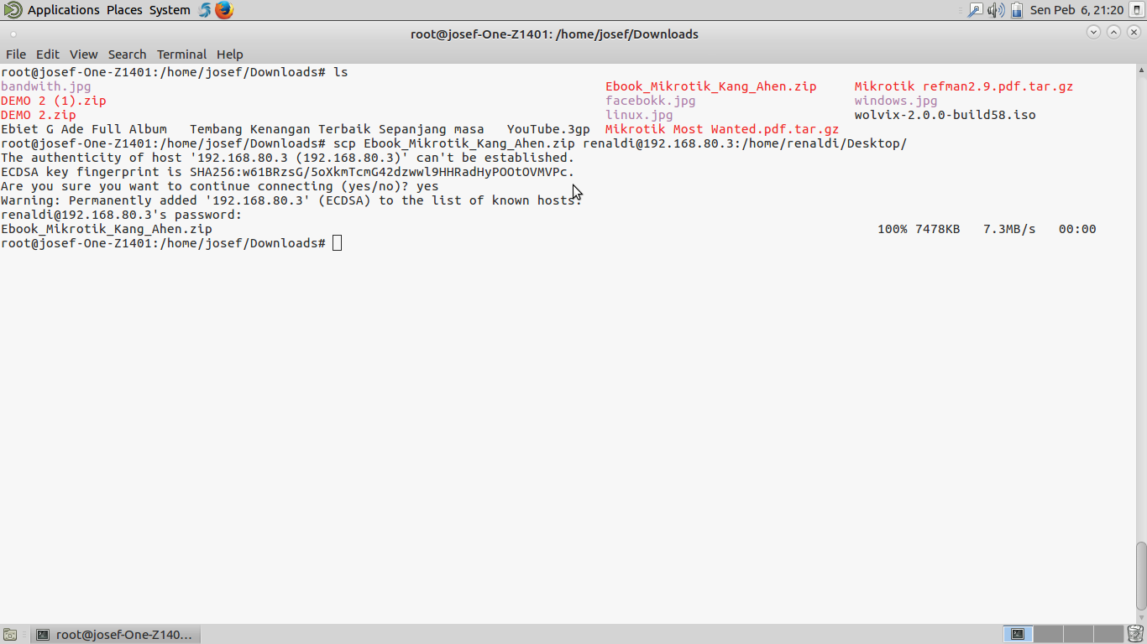This screenshot has height=644, width=1147.
Task: Click the window title text
Action: 554,34
